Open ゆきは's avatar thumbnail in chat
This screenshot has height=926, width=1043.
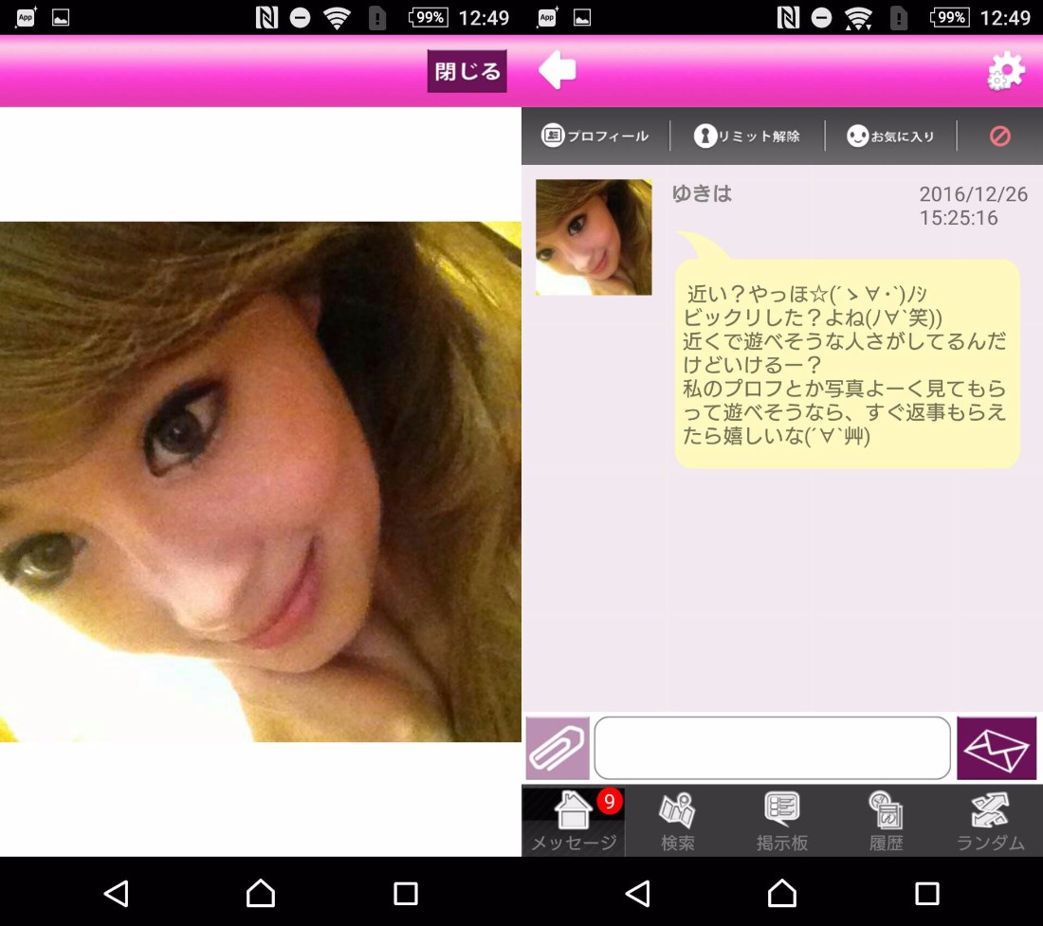click(594, 237)
